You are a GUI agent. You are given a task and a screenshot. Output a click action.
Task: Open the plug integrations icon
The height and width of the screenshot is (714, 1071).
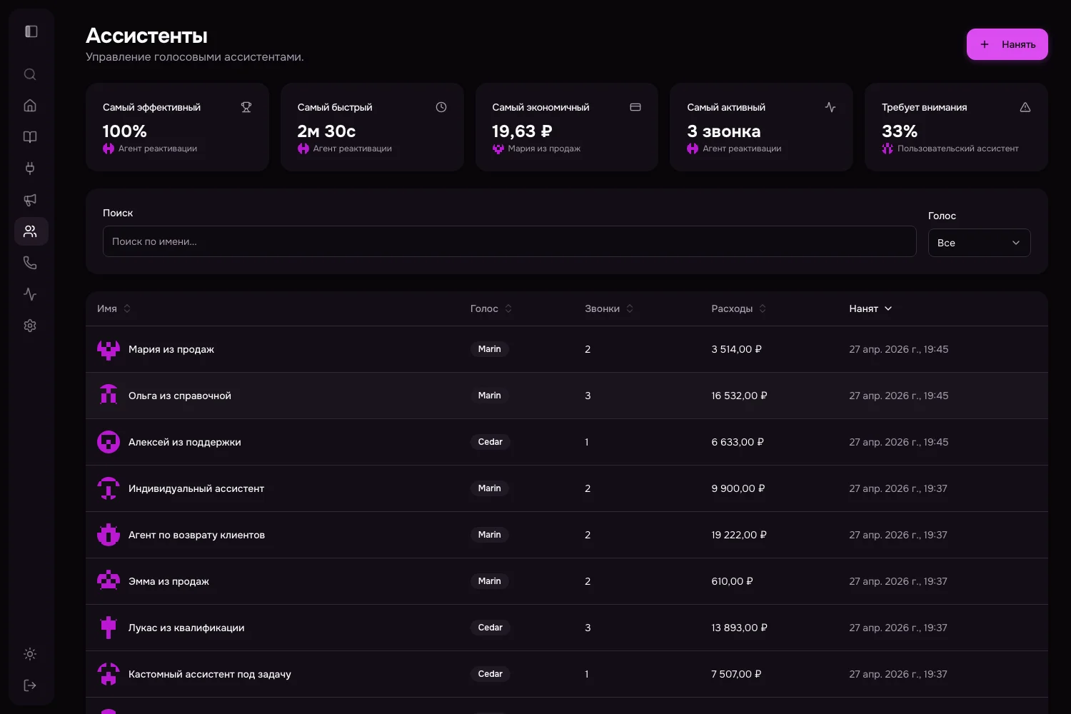[30, 169]
